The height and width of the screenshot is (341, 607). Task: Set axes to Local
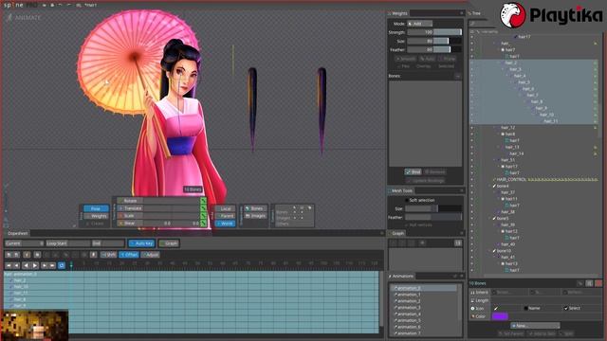click(226, 208)
